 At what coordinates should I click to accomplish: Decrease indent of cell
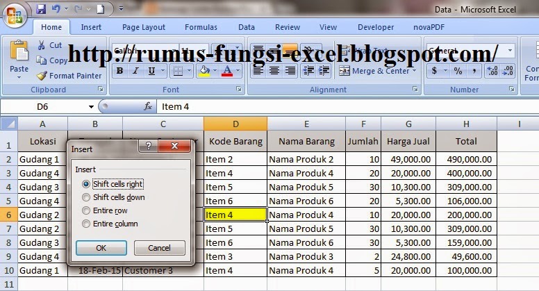tap(308, 71)
